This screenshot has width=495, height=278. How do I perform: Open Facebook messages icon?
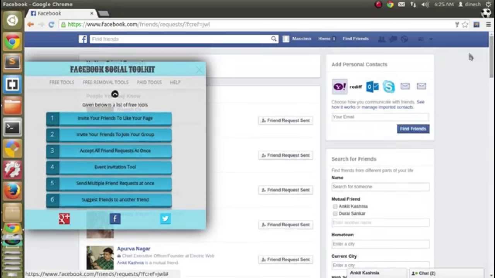tap(393, 39)
